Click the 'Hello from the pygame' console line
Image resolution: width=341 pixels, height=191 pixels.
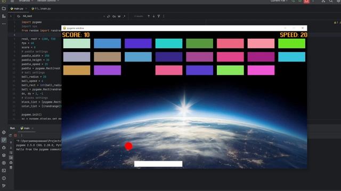coord(39,150)
